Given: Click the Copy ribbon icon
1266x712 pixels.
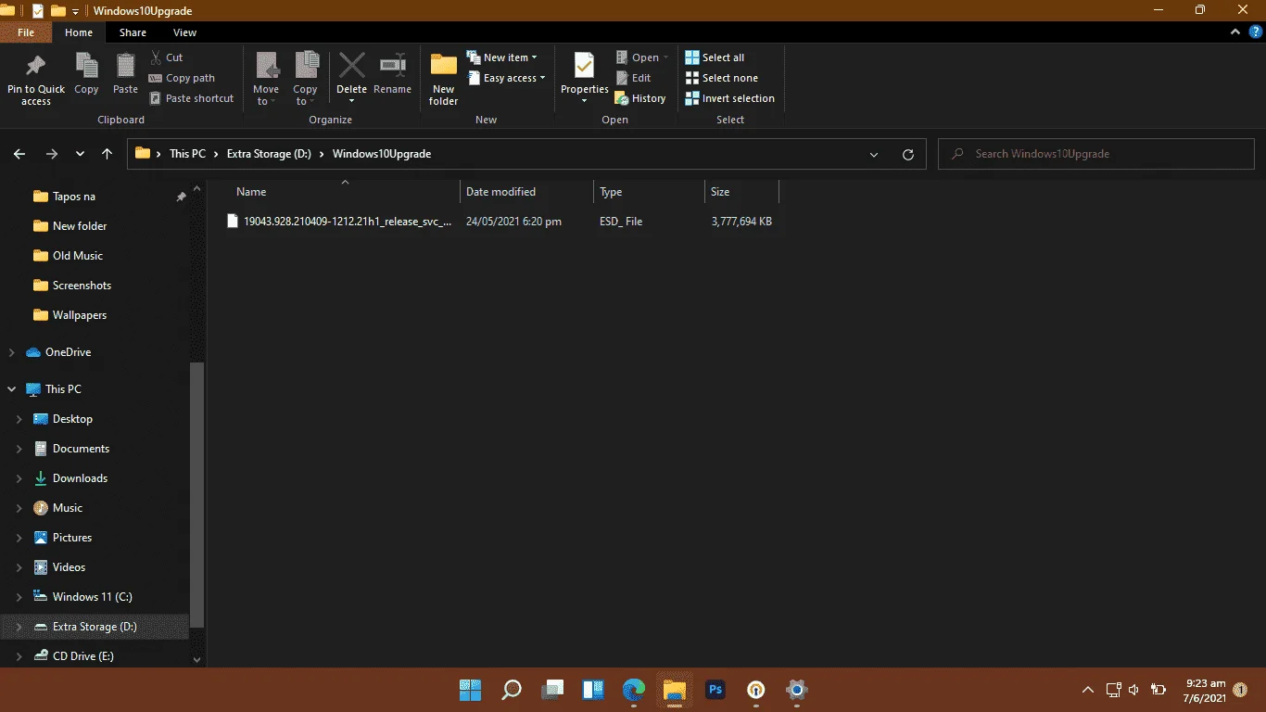Looking at the screenshot, I should pos(86,67).
